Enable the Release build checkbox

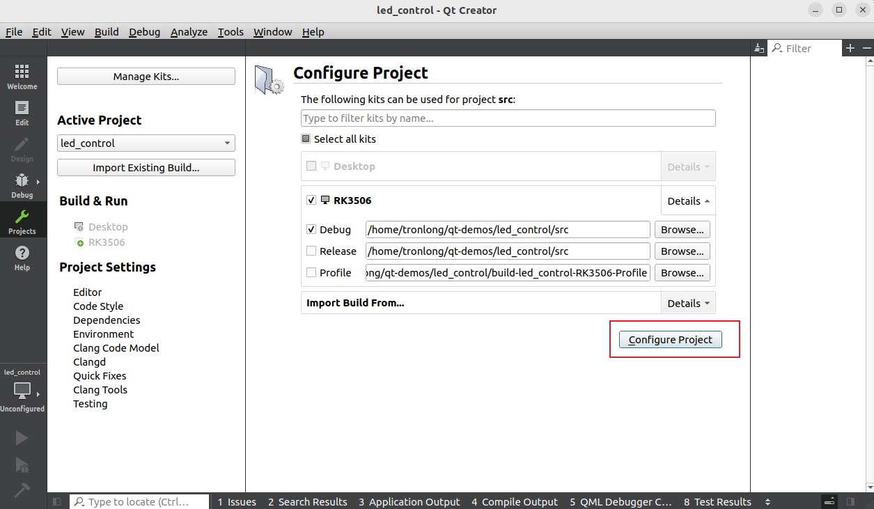click(x=311, y=251)
